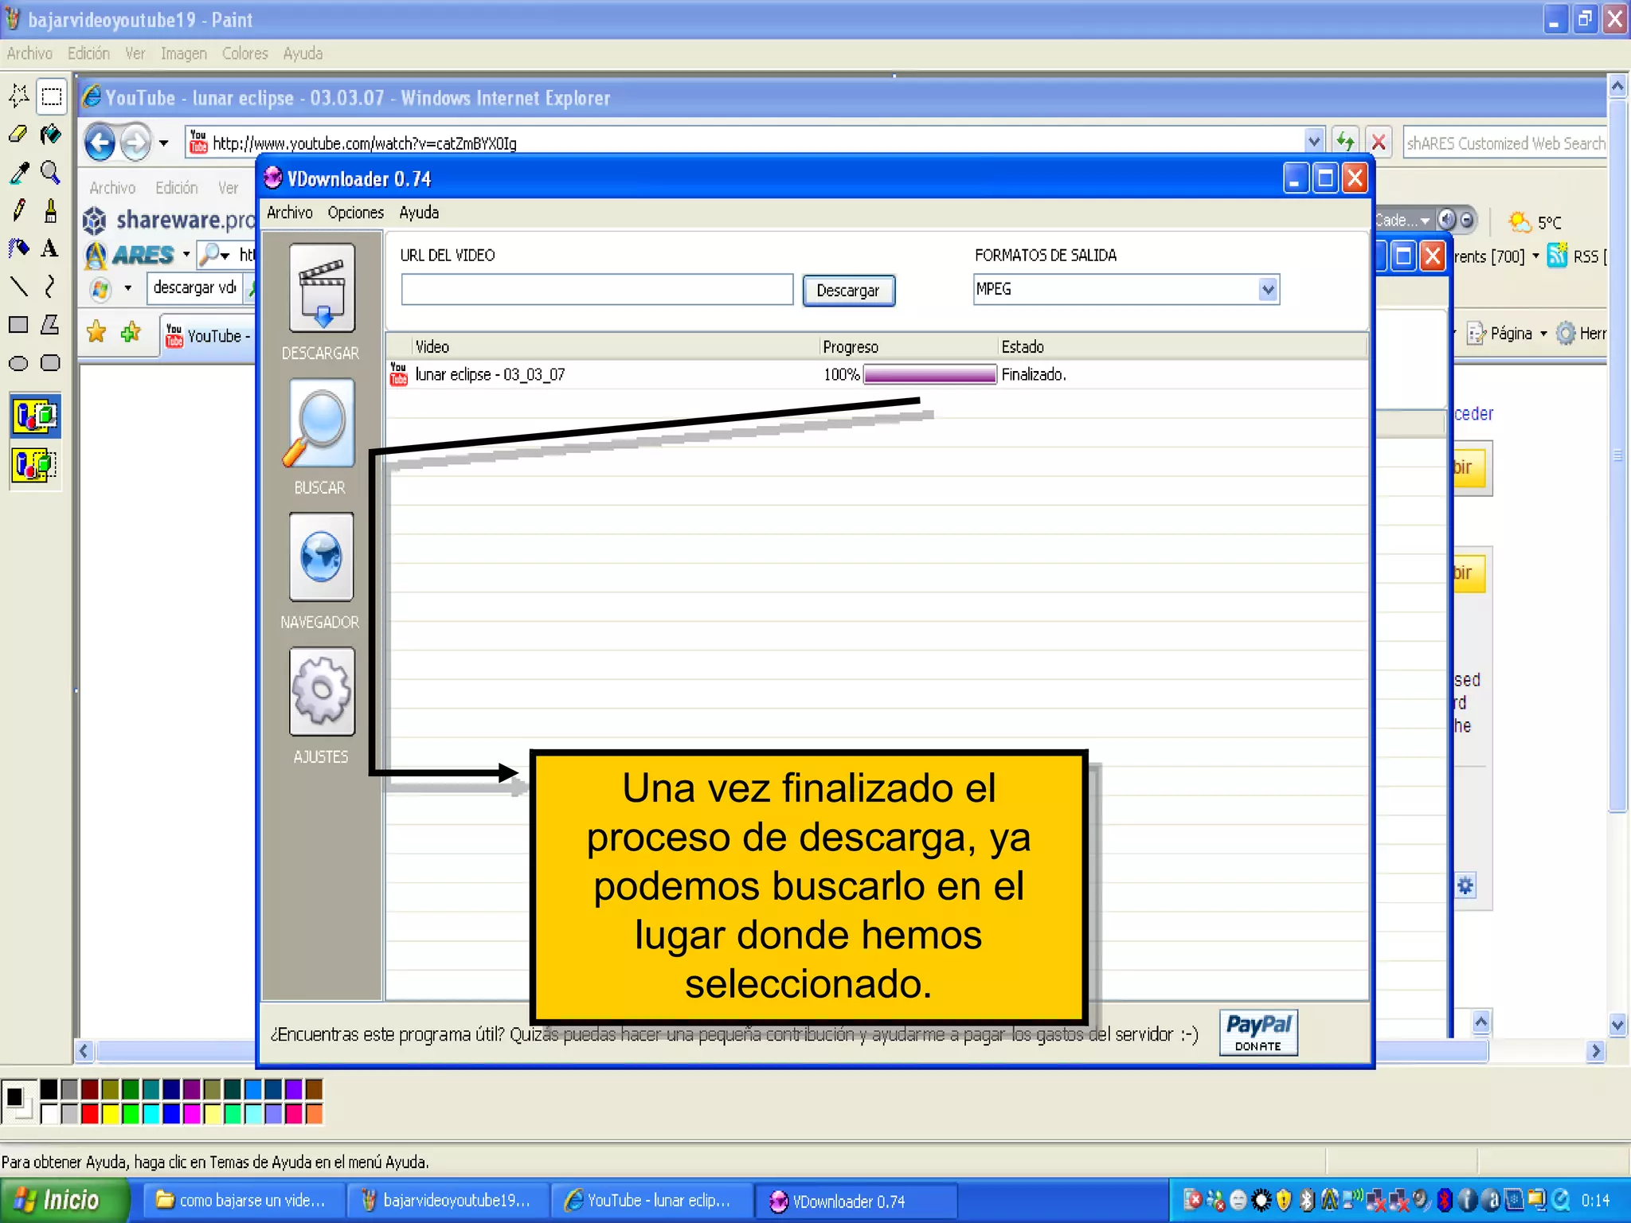1631x1223 pixels.
Task: Open Paint's Imagen menu
Action: click(x=184, y=53)
